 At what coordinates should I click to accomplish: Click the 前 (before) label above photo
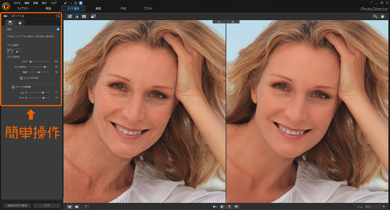pyautogui.click(x=219, y=22)
